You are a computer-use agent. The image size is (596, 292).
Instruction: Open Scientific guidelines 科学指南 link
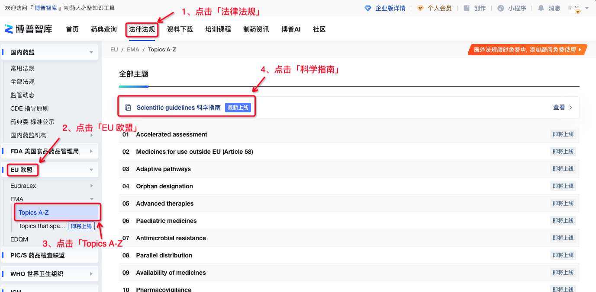click(178, 108)
